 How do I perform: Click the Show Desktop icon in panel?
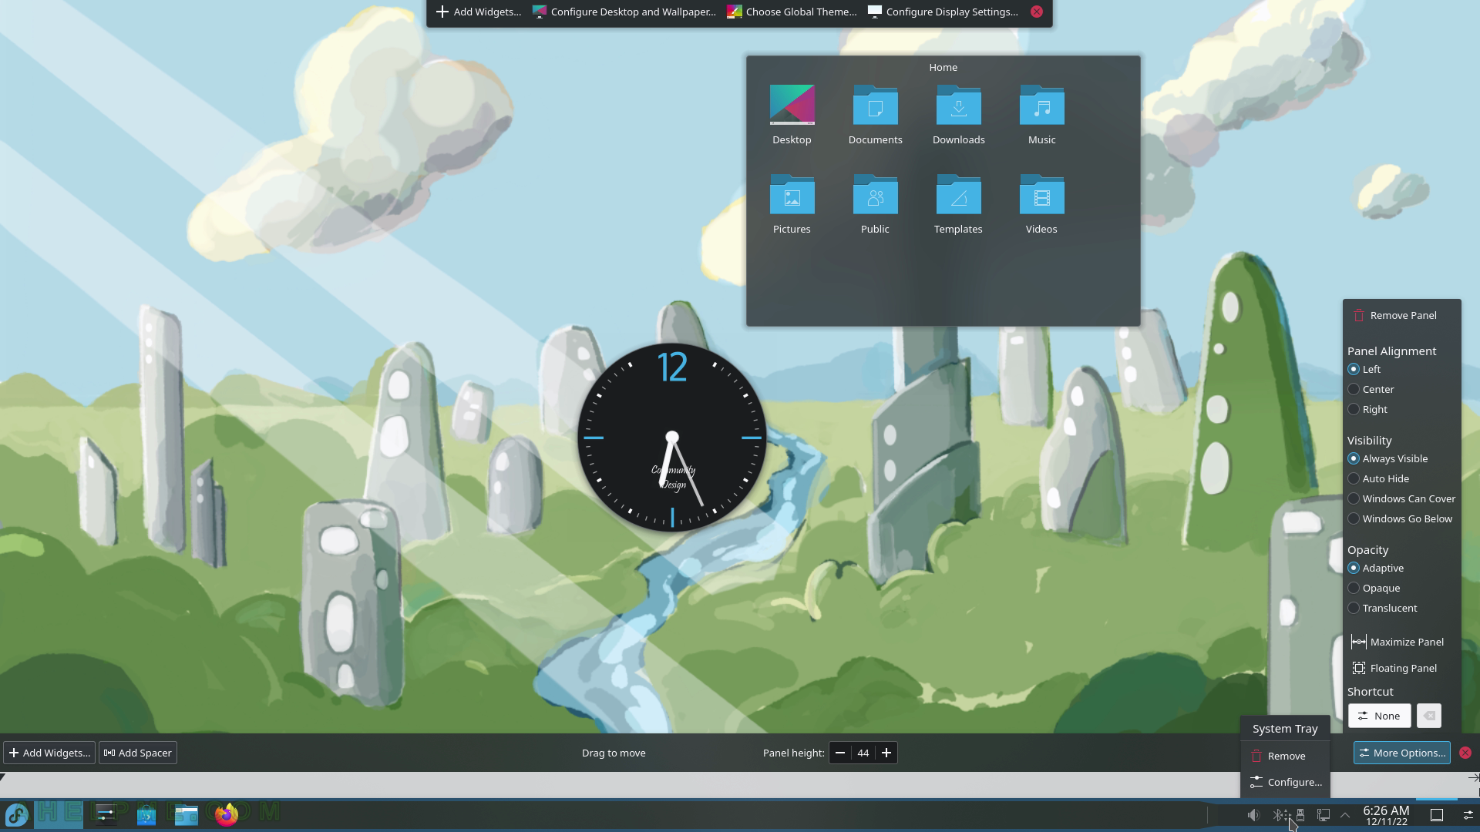[1437, 815]
